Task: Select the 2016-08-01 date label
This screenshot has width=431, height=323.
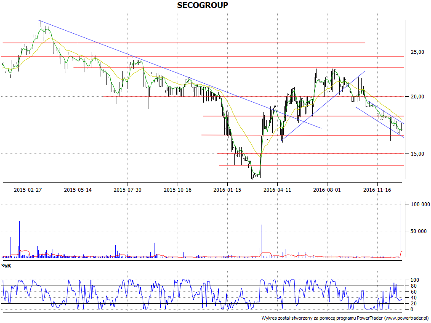Action: point(327,190)
